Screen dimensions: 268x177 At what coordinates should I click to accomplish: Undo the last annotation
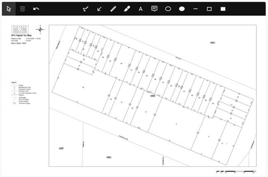(x=36, y=9)
